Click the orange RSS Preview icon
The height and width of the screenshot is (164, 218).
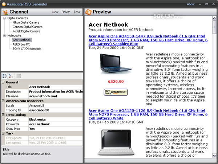(88, 12)
